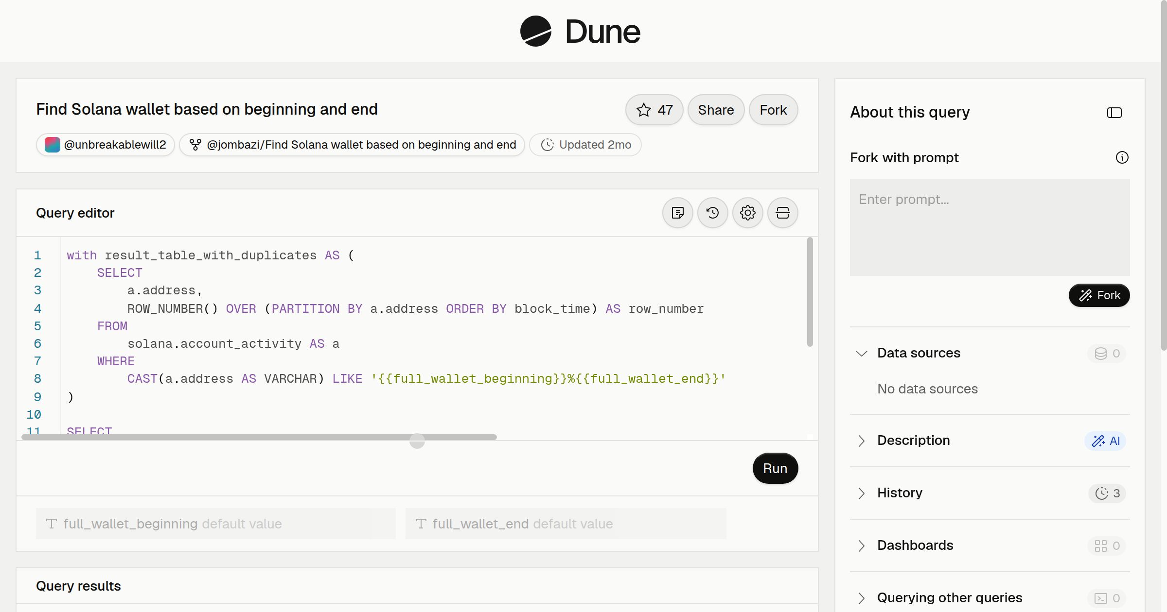Click the Querying other queries count icon
Image resolution: width=1167 pixels, height=612 pixels.
point(1101,598)
